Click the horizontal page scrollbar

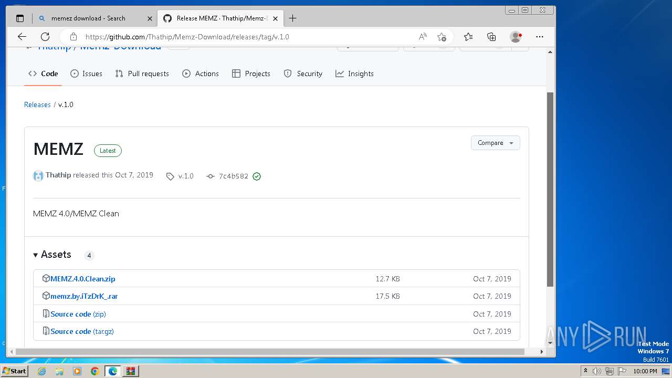(x=270, y=352)
